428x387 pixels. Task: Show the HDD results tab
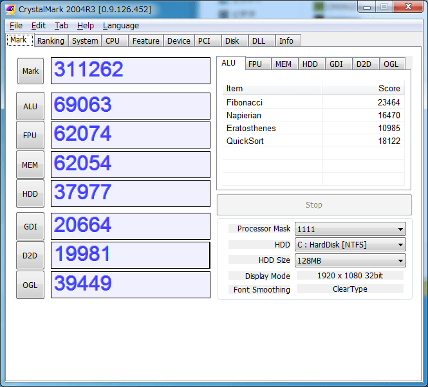(x=312, y=64)
